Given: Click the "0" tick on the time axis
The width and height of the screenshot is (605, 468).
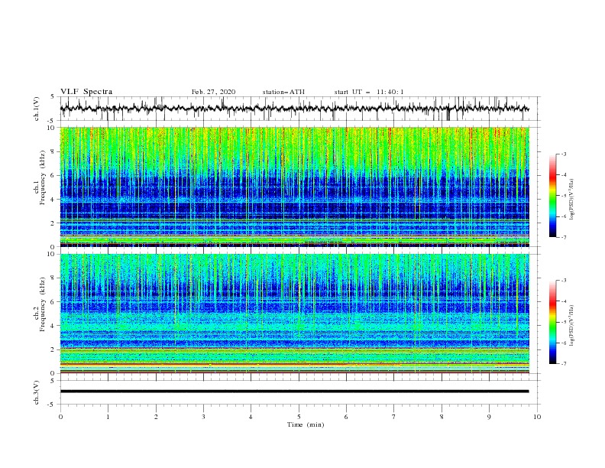Looking at the screenshot, I should point(60,417).
